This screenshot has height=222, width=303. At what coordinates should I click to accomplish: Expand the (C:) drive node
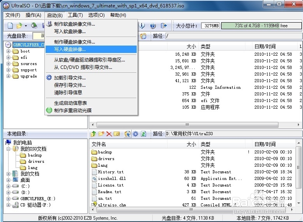[x=9, y=186]
